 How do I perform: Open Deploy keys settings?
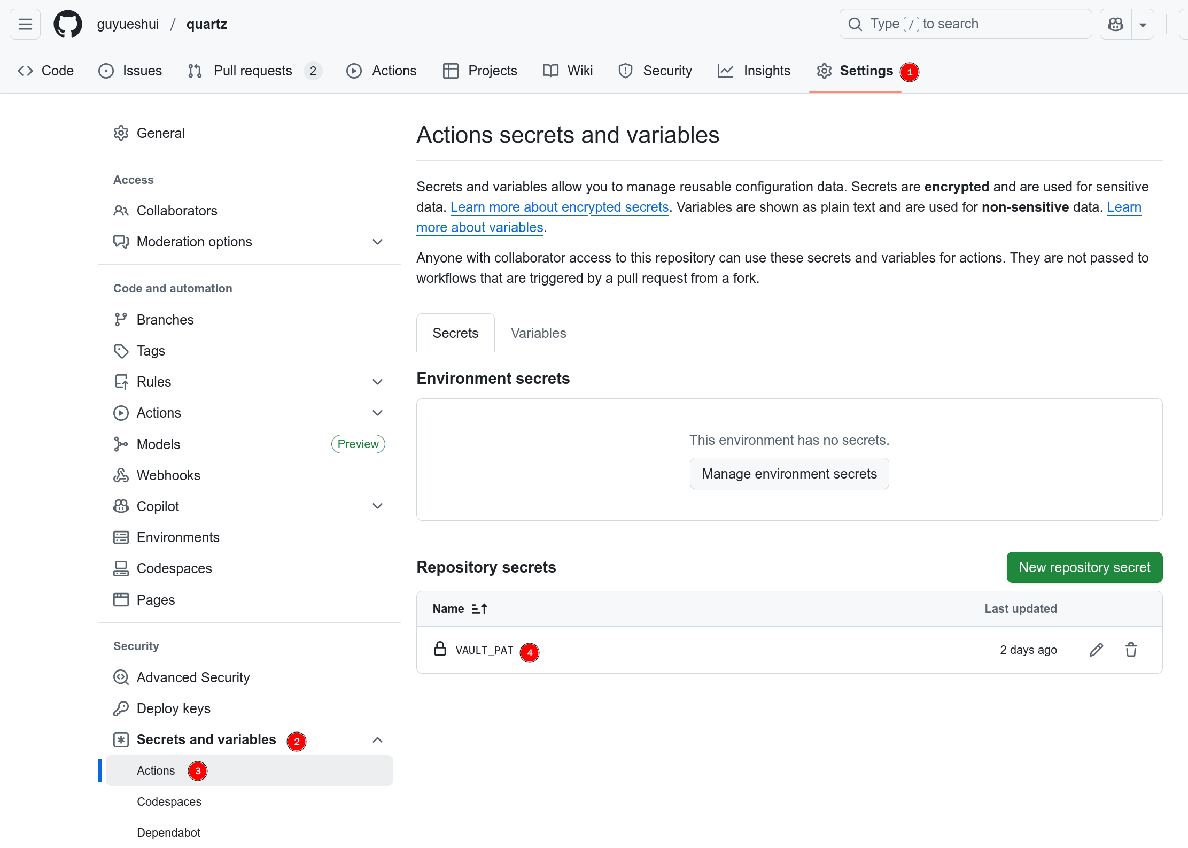pos(173,708)
